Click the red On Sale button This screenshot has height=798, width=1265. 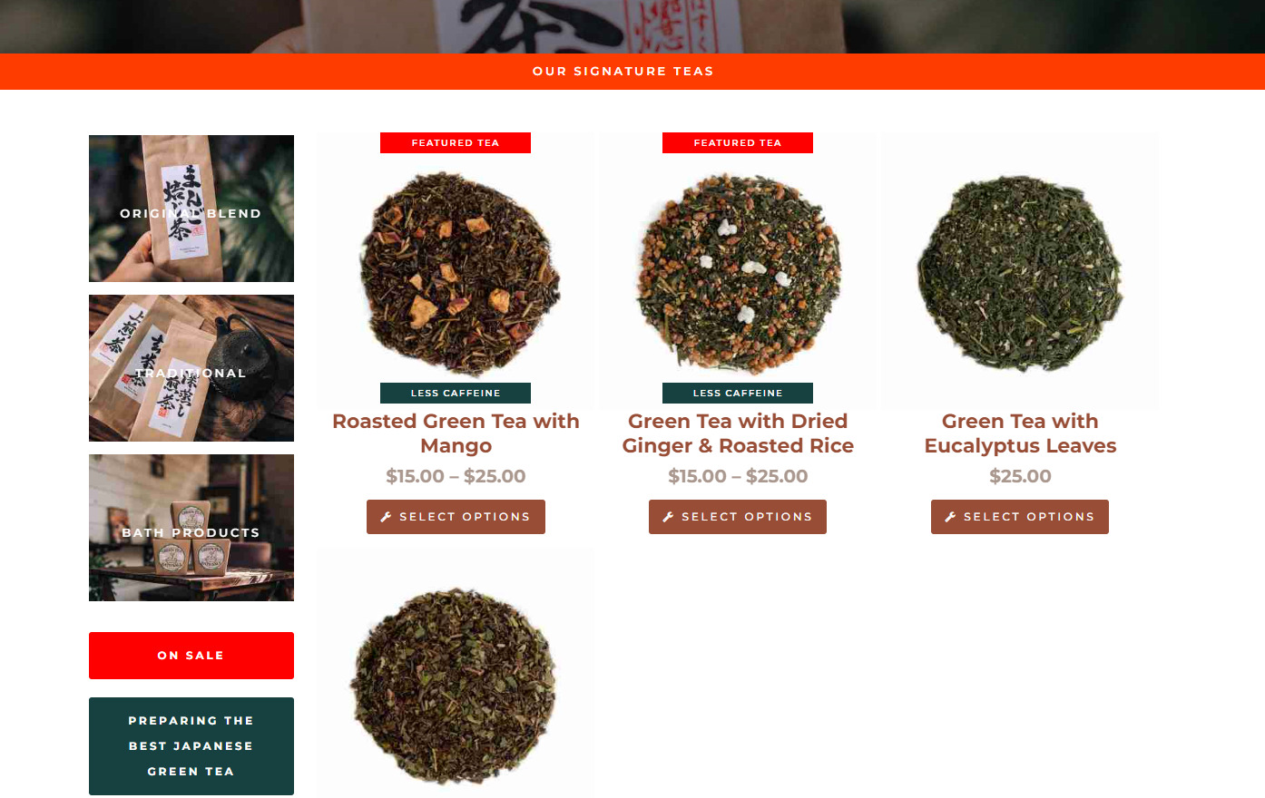191,656
